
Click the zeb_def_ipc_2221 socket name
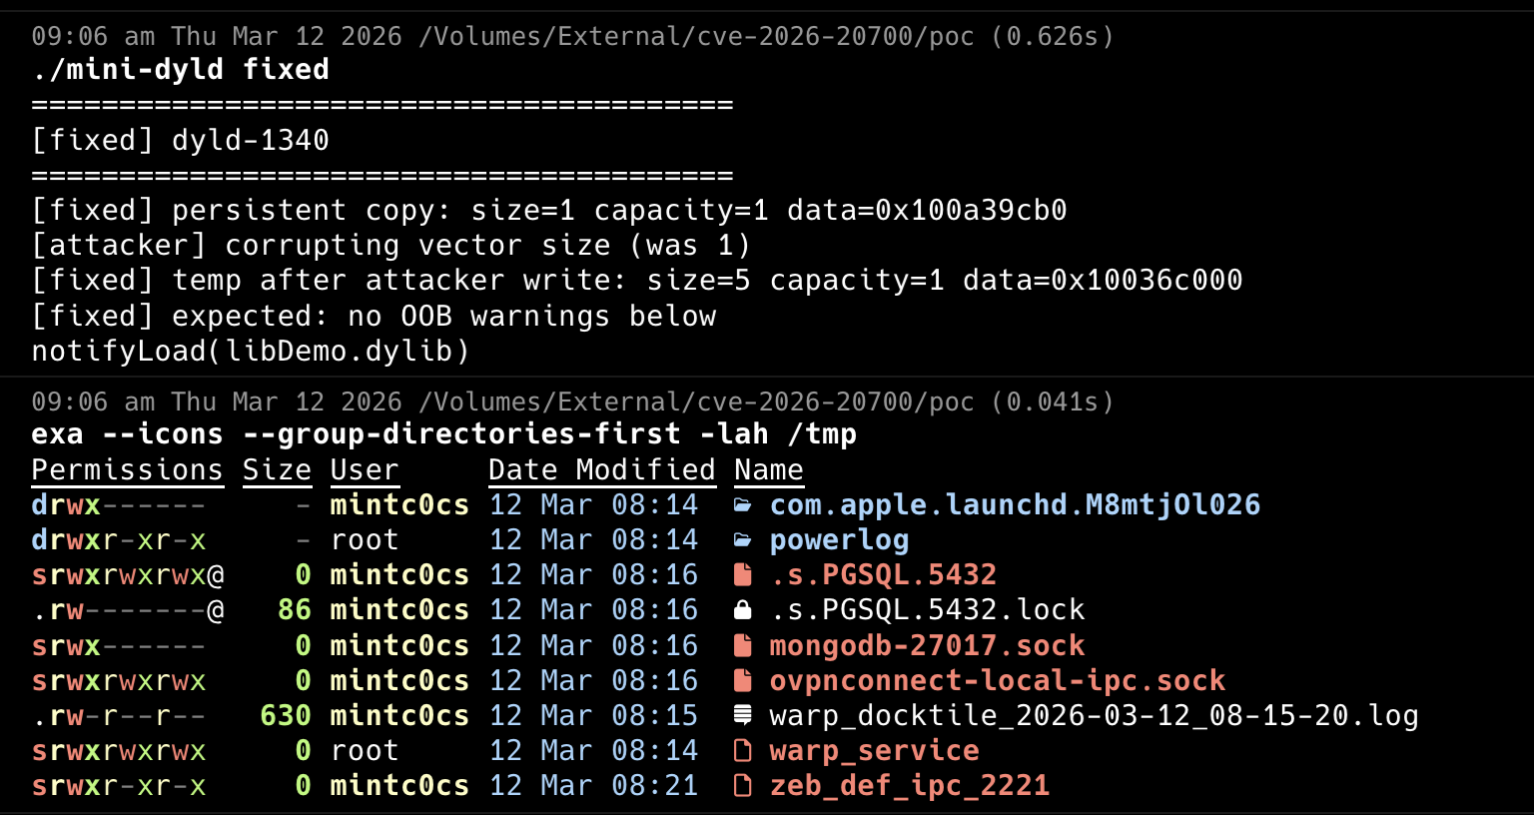click(909, 786)
